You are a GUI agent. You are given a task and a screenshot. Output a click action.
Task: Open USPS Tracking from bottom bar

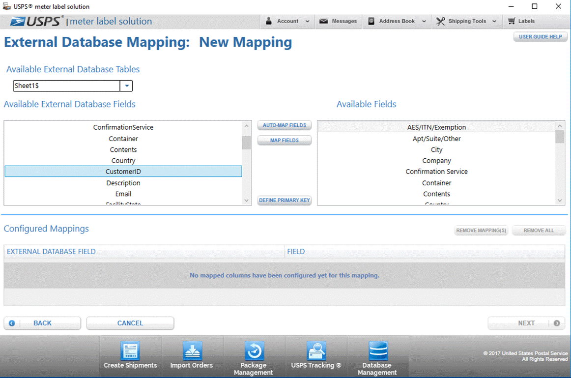click(x=316, y=356)
